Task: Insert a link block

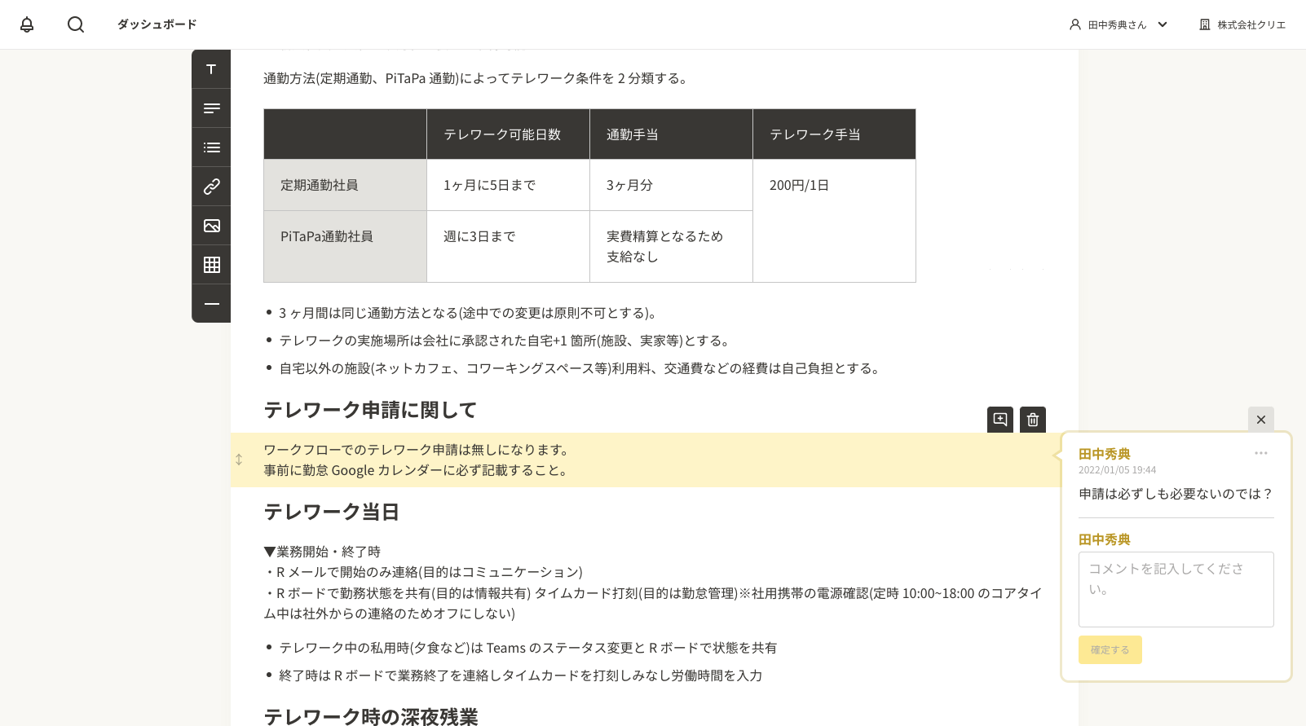Action: 211,187
